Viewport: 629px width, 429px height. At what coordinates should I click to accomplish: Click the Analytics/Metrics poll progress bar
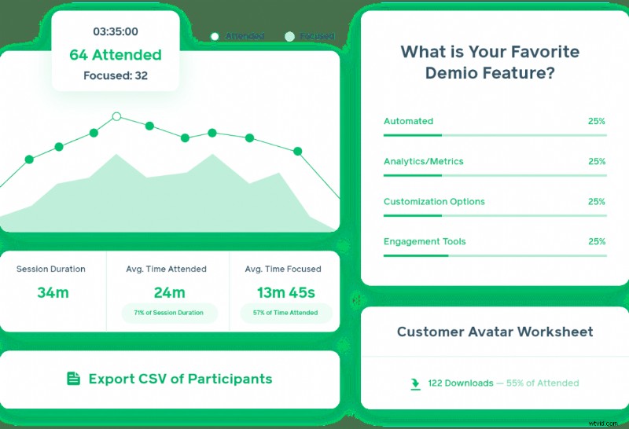click(495, 176)
